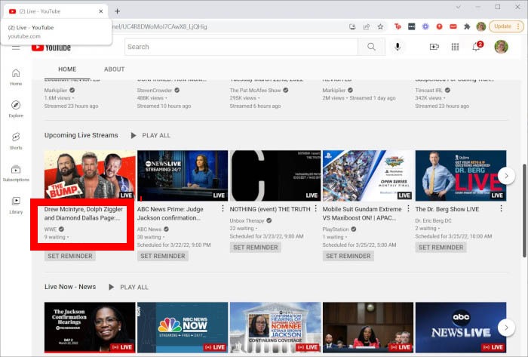Image resolution: width=528 pixels, height=357 pixels.
Task: Open the WWE channel link
Action: coord(51,229)
